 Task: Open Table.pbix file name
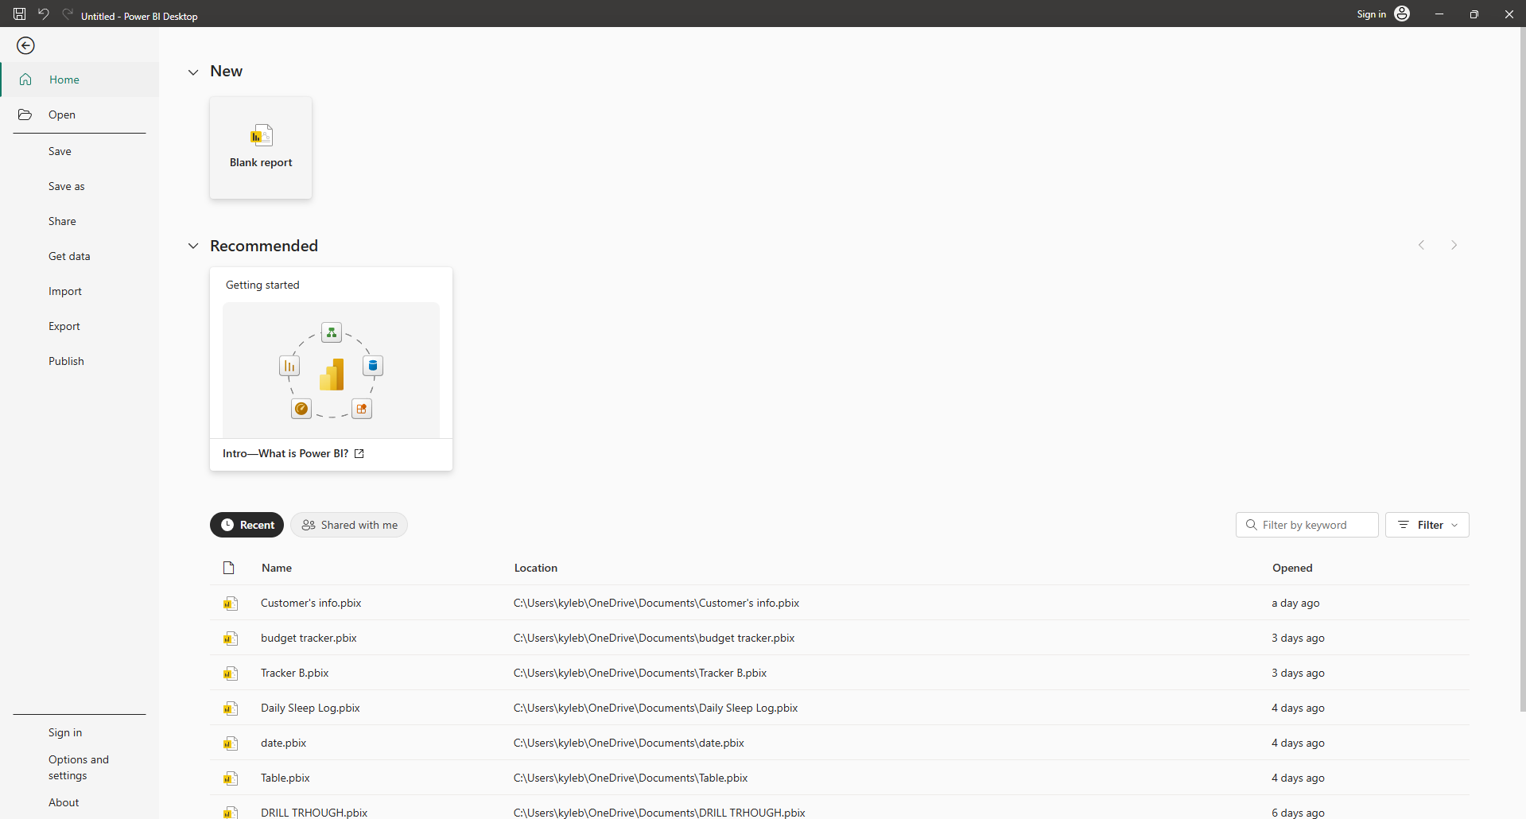[x=285, y=778]
